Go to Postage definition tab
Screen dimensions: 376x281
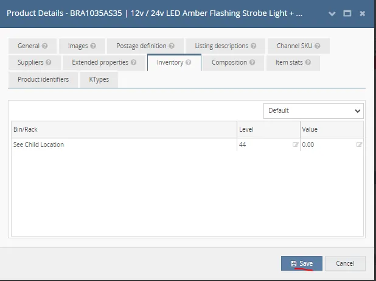click(x=145, y=46)
